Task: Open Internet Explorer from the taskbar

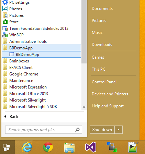Action: pyautogui.click(x=27, y=147)
